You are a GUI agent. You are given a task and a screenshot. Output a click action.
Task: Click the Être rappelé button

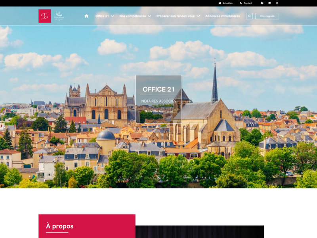267,16
